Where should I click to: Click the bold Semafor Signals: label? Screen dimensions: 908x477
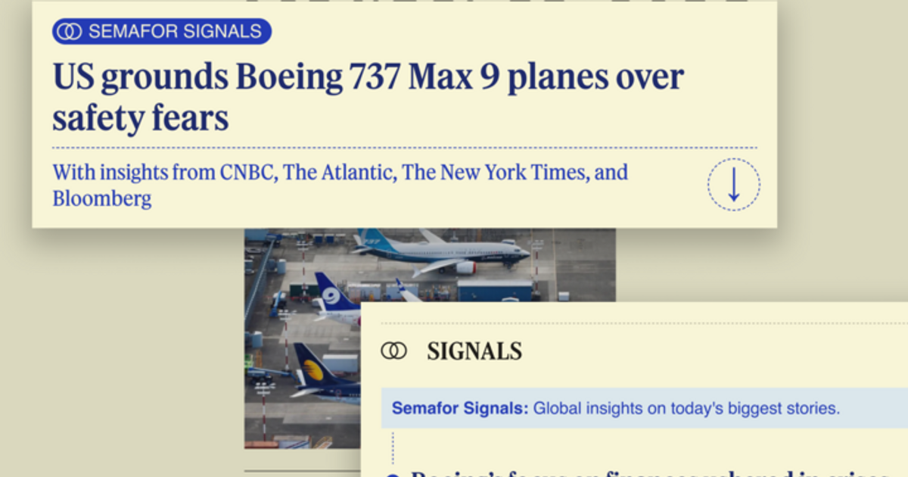pos(460,409)
